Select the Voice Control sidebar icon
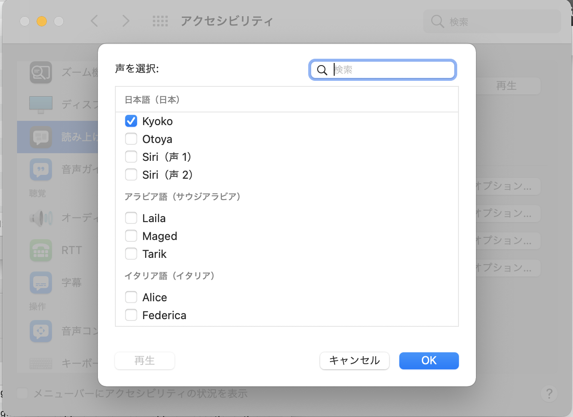Viewport: 573px width, 417px height. coord(41,331)
